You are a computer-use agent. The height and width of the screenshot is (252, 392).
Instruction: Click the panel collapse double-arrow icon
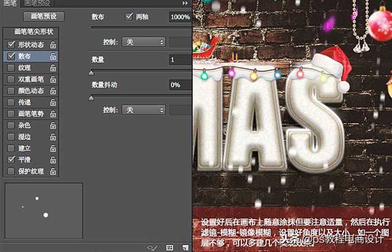tap(185, 3)
